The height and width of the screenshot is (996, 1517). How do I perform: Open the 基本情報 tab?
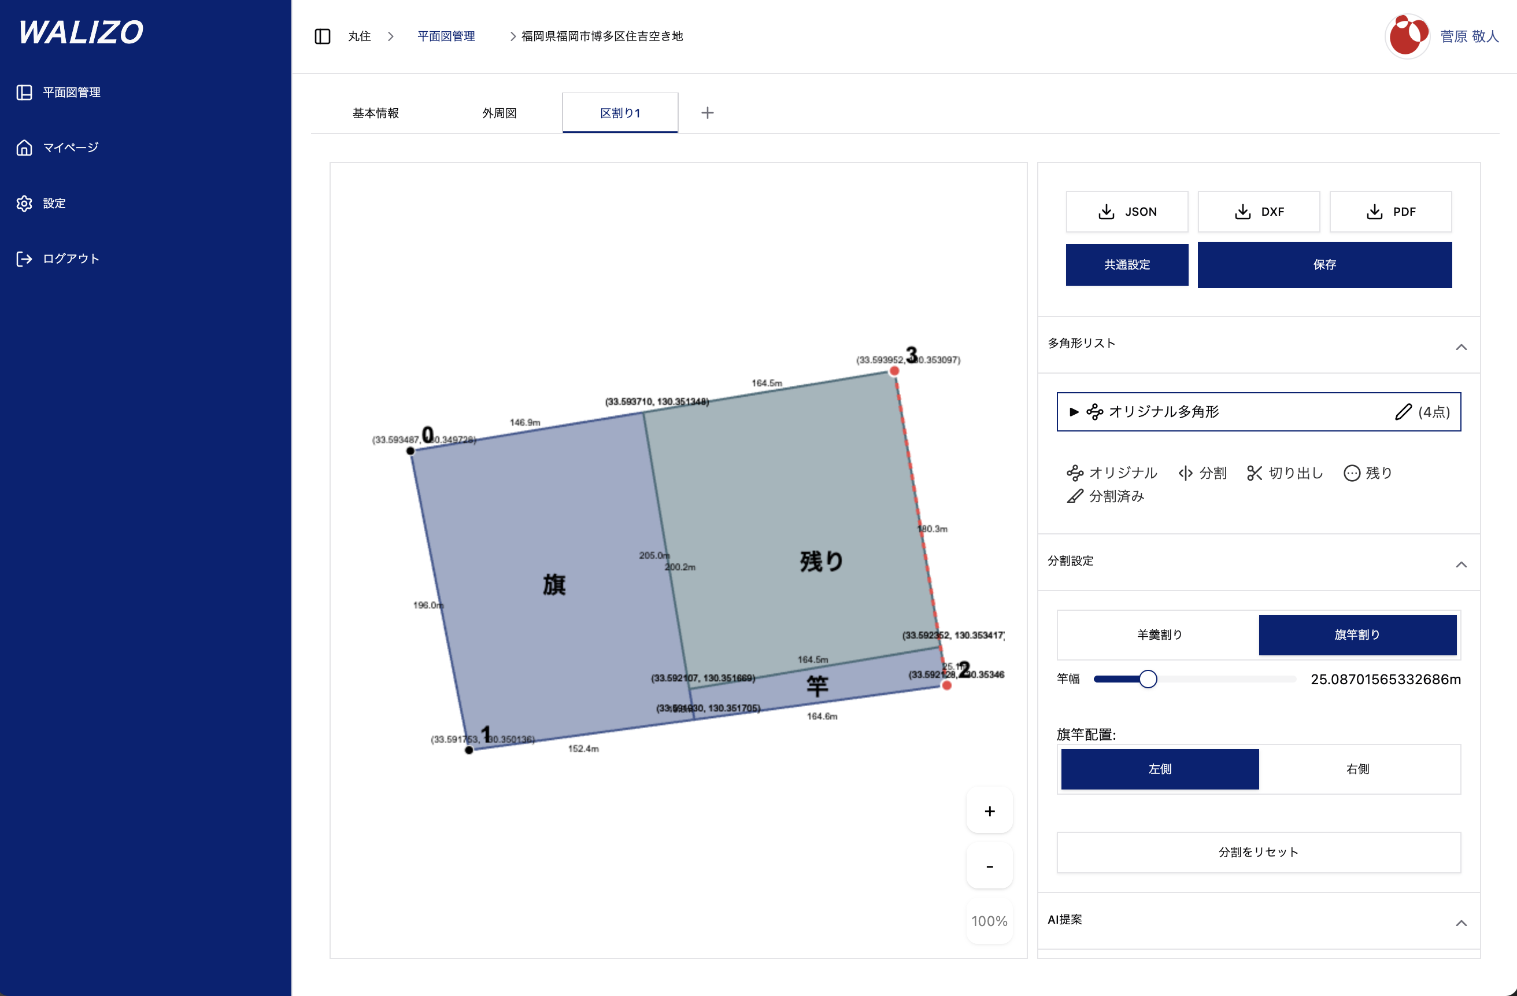click(x=375, y=113)
